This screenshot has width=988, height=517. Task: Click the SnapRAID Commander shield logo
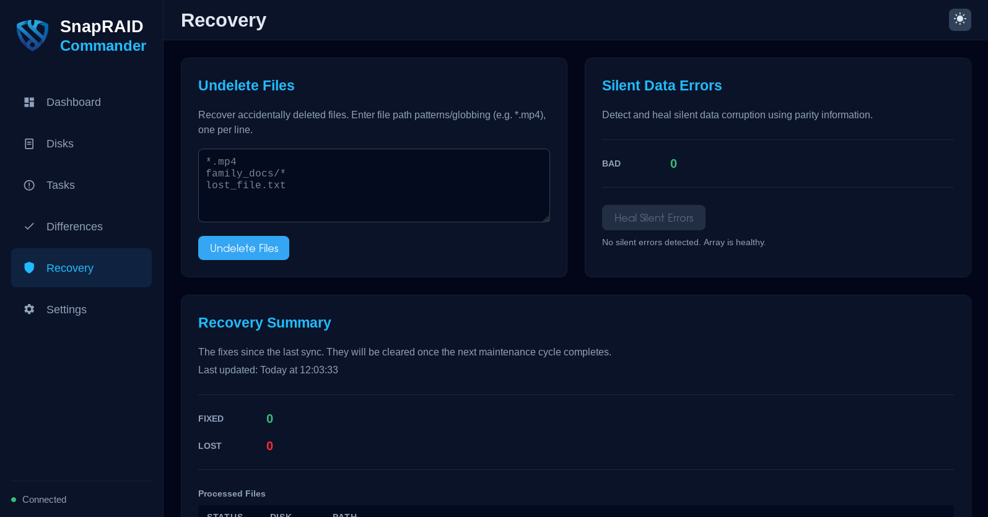[x=32, y=35]
